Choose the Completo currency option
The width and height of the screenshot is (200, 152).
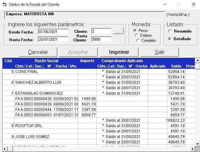coord(138,40)
